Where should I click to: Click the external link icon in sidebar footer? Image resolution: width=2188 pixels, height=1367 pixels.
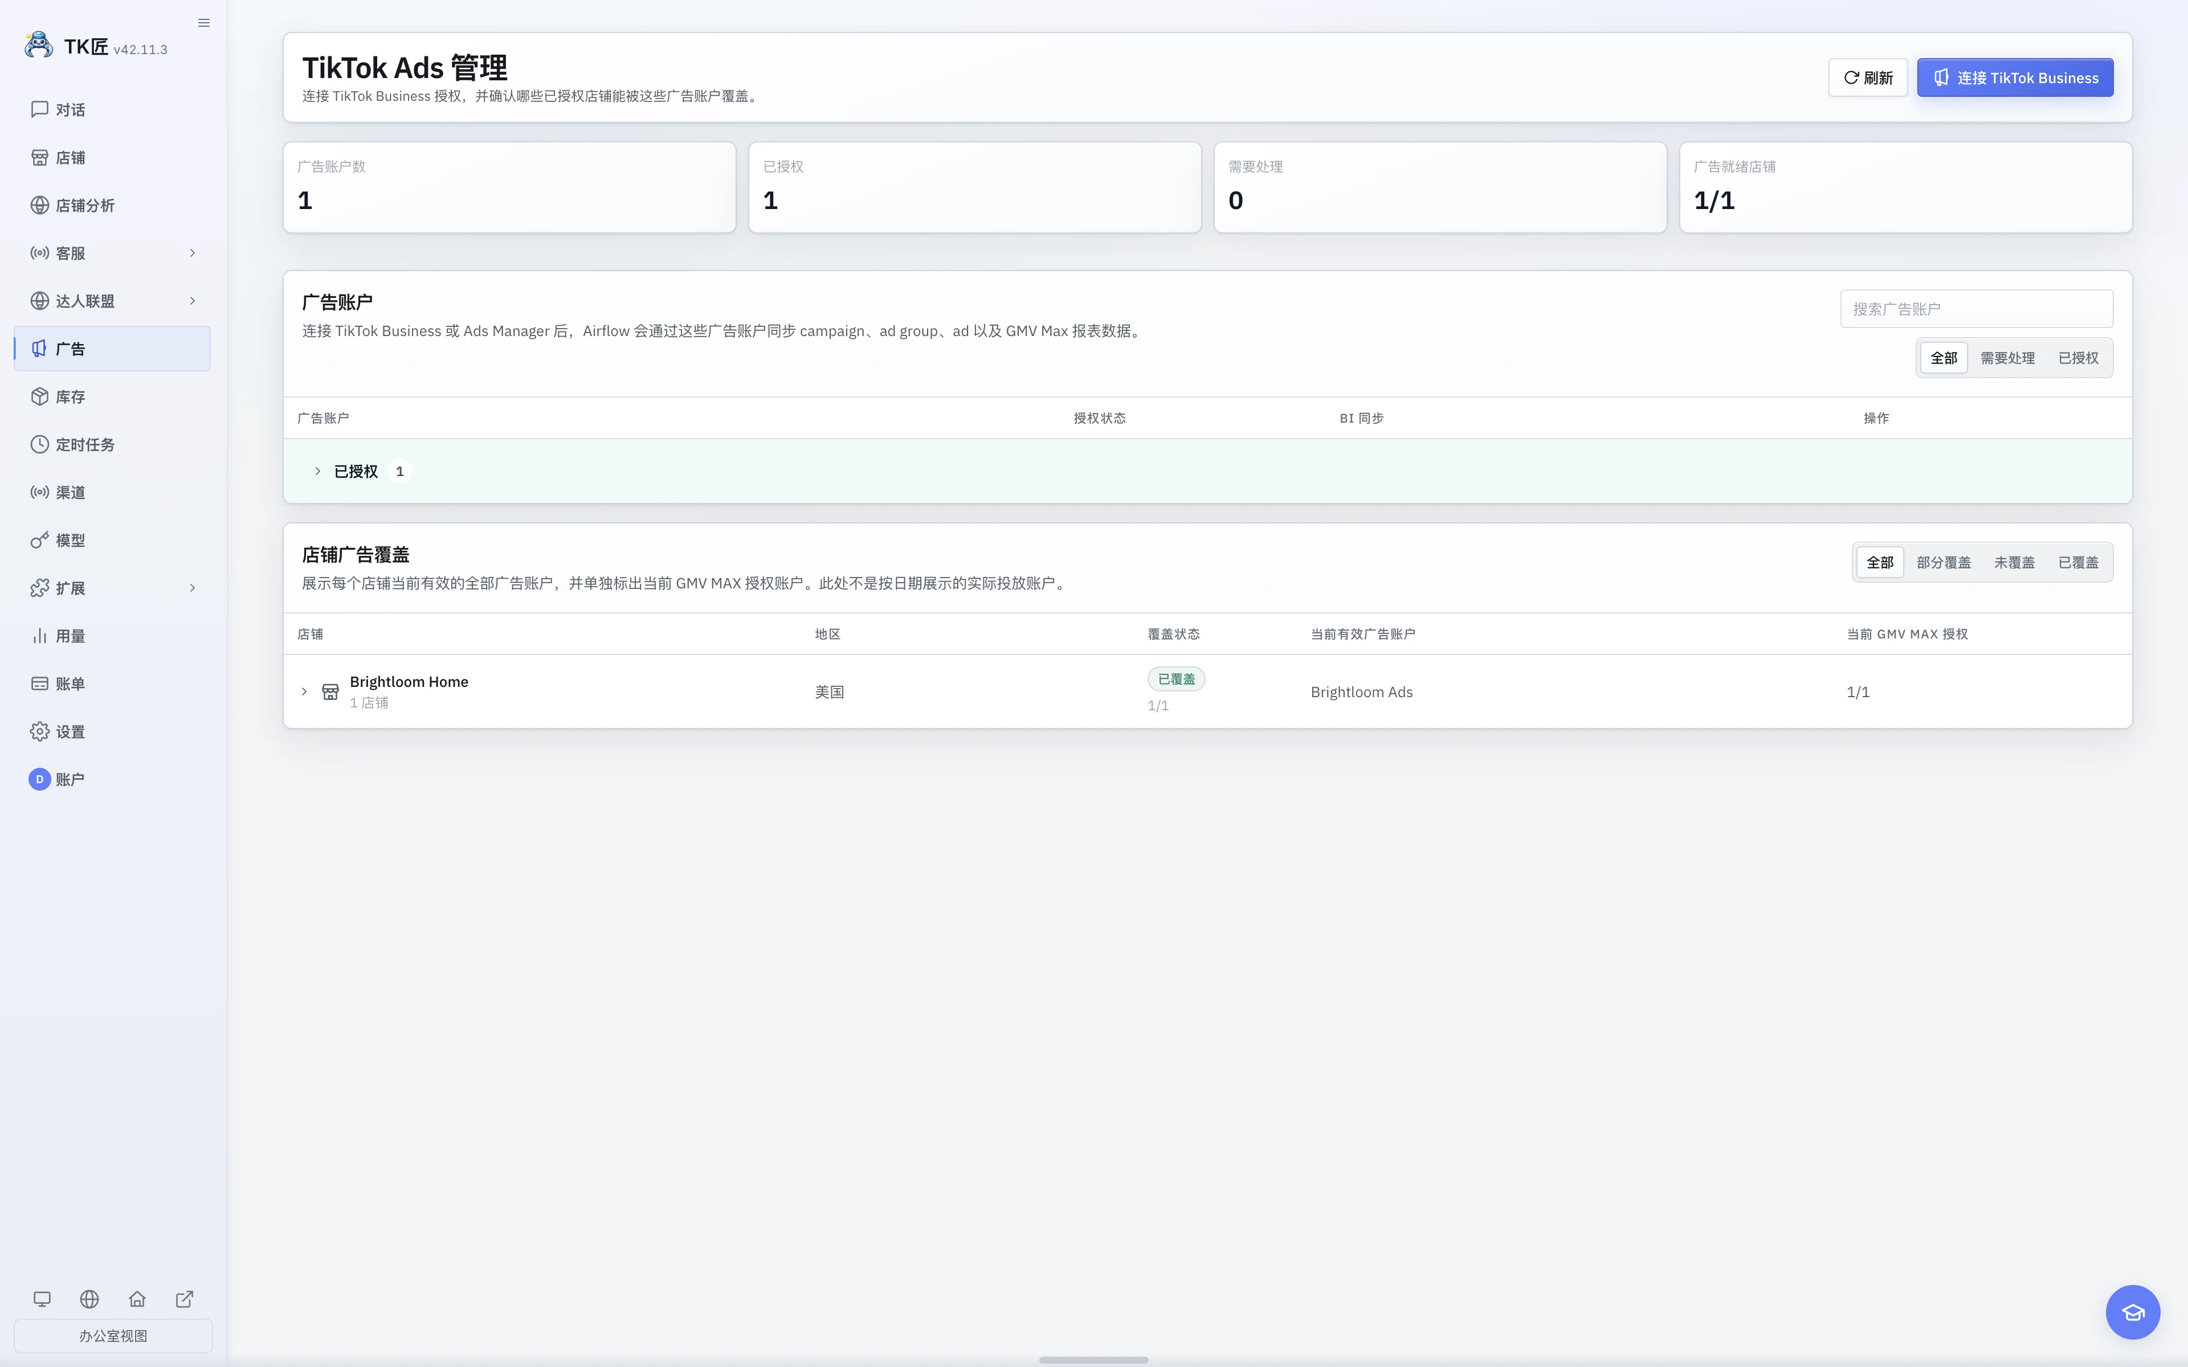[185, 1299]
